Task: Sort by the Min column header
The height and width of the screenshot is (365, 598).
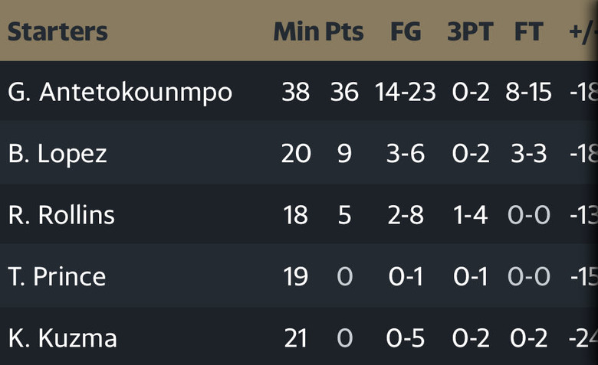Action: pos(297,31)
